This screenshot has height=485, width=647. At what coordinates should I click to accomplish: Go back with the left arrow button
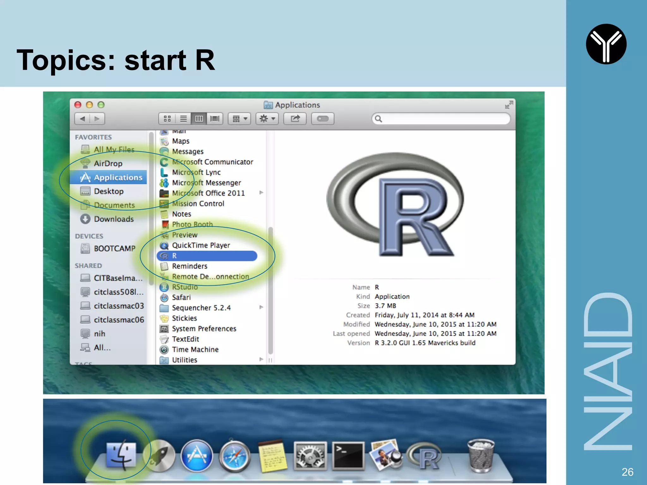click(82, 119)
